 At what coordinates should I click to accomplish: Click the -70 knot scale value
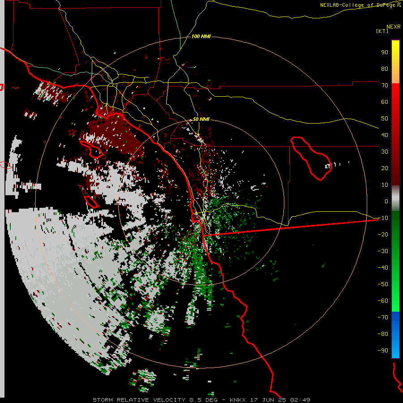tap(383, 317)
